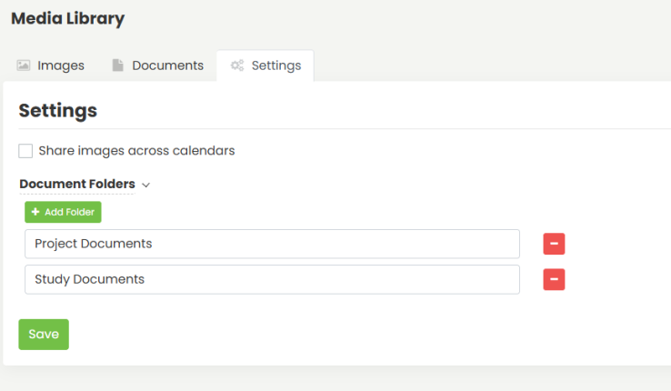Edit the Study Documents folder name field
The height and width of the screenshot is (391, 671).
coord(272,279)
